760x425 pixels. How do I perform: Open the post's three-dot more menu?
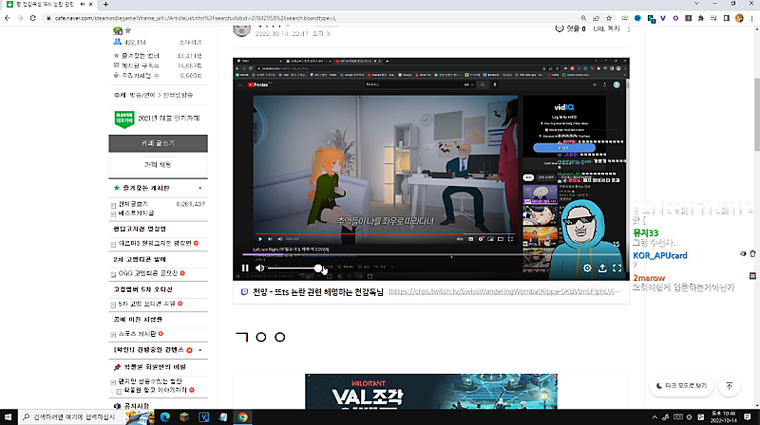pyautogui.click(x=629, y=29)
